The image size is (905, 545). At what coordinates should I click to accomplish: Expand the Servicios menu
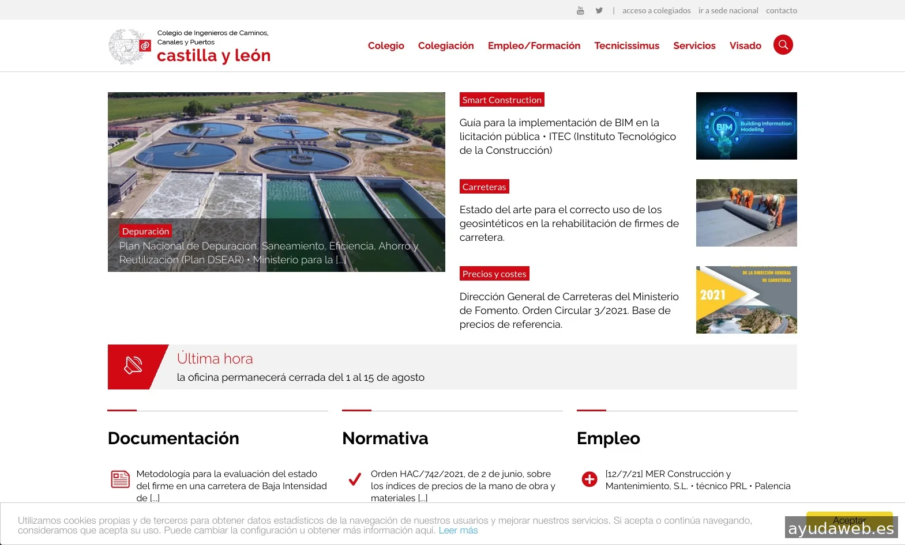tap(694, 46)
